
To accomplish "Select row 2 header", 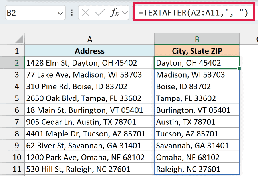I will pos(12,63).
